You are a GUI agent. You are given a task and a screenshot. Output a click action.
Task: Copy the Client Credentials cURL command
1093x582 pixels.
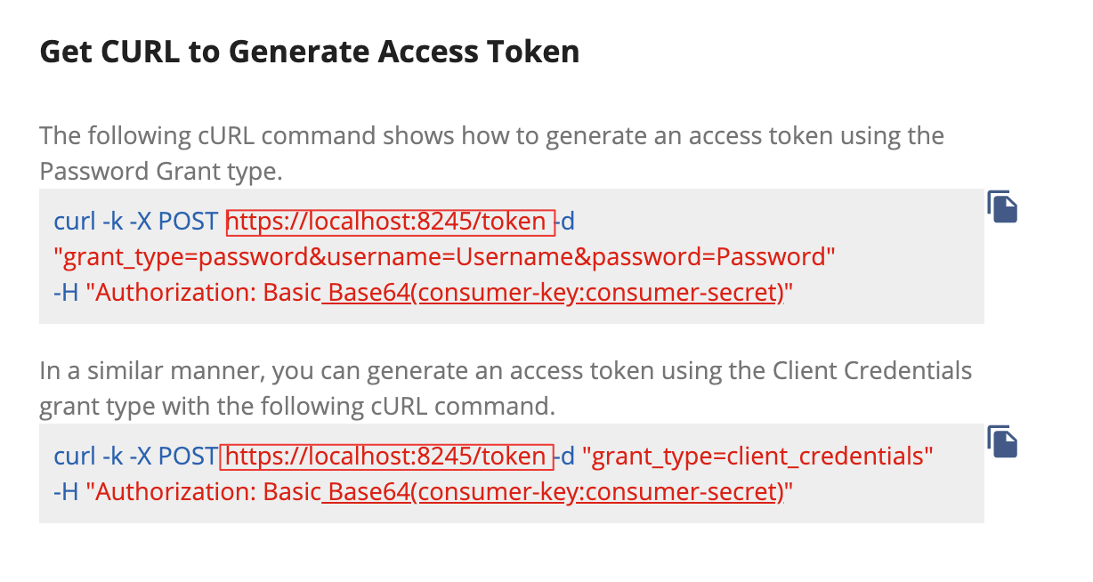[x=1002, y=441]
